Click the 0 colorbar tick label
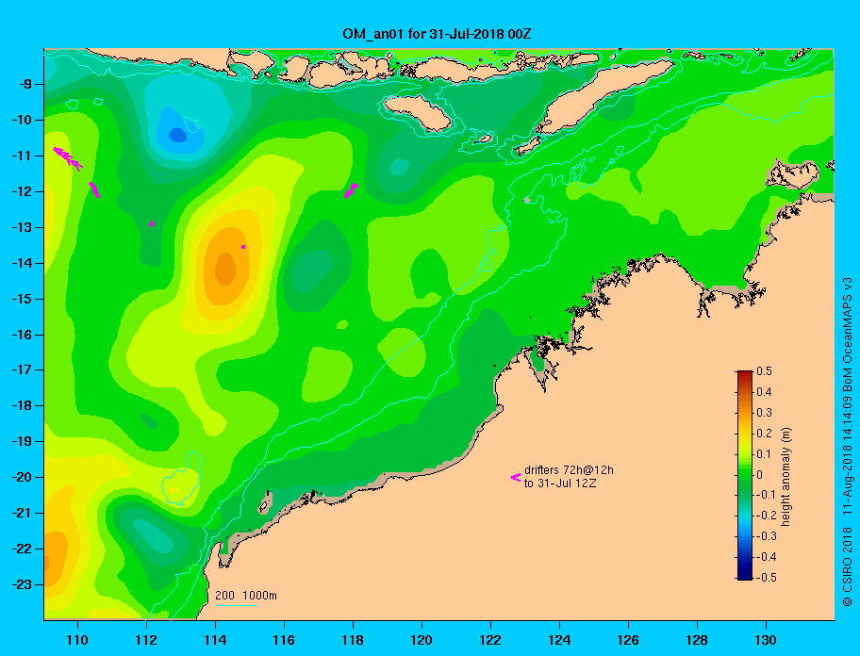Screen dimensions: 860x656 (760, 475)
